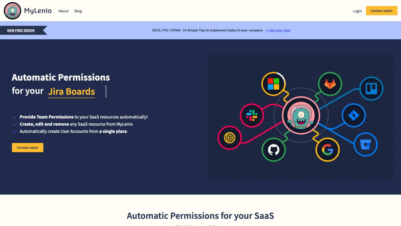Click the Jira diamond logo icon

(354, 116)
